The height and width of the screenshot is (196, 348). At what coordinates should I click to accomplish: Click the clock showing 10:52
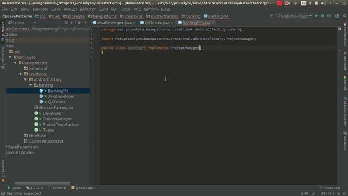coord(334,3)
